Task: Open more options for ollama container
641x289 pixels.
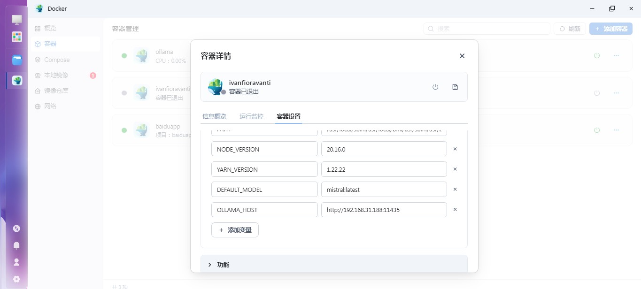Action: [x=616, y=55]
